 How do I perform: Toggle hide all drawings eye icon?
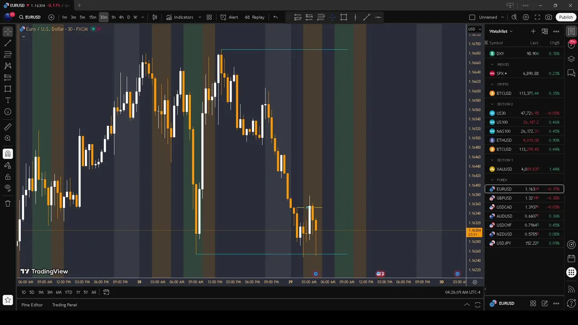point(8,188)
